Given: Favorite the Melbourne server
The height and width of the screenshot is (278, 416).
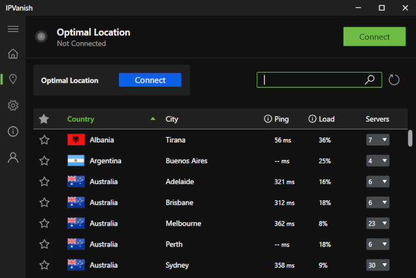Looking at the screenshot, I should coord(45,223).
